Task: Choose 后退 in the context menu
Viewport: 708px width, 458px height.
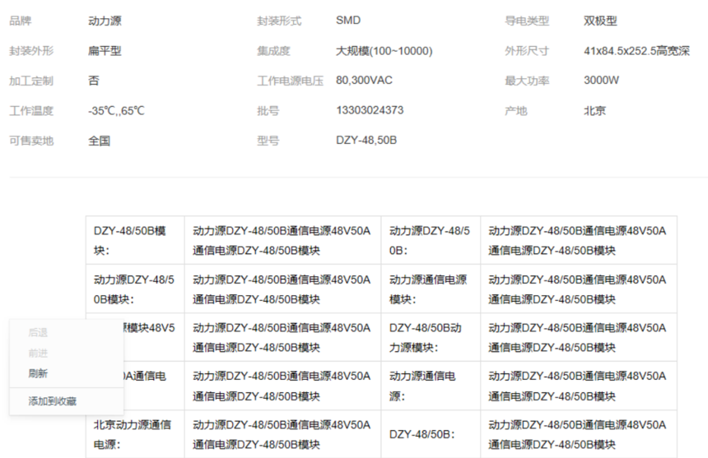Action: pos(38,333)
